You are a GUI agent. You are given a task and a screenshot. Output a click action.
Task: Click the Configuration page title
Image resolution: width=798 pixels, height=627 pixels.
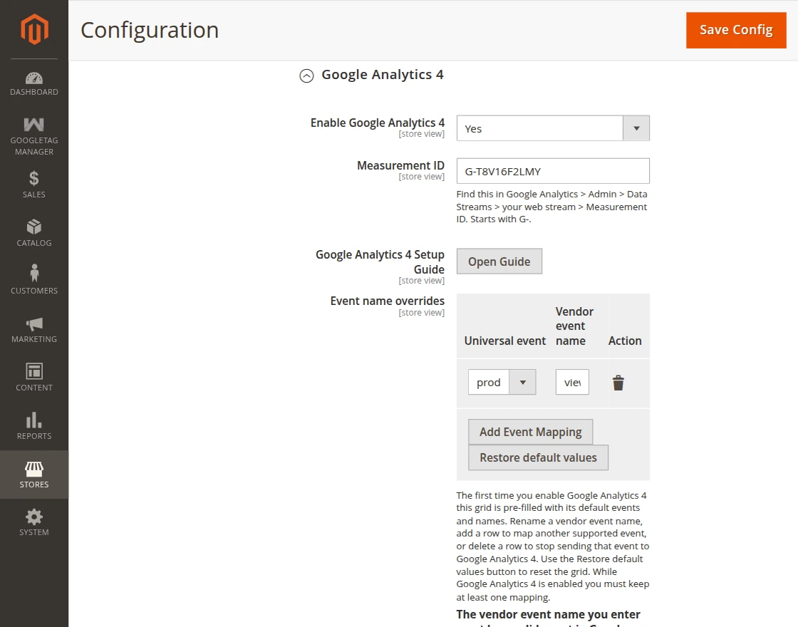[x=150, y=30]
